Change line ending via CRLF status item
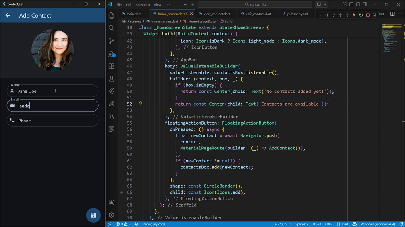Viewport: 405px width, 227px height. click(x=328, y=224)
